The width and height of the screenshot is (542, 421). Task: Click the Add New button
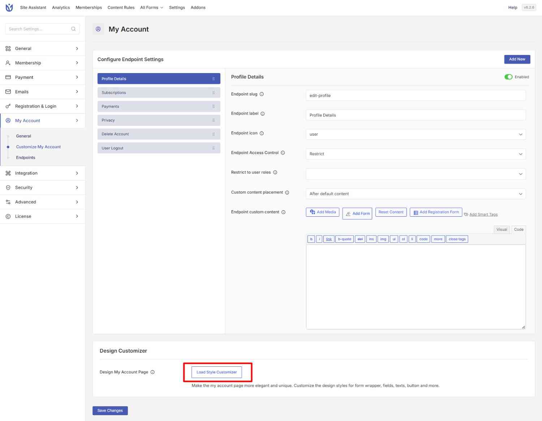point(517,59)
